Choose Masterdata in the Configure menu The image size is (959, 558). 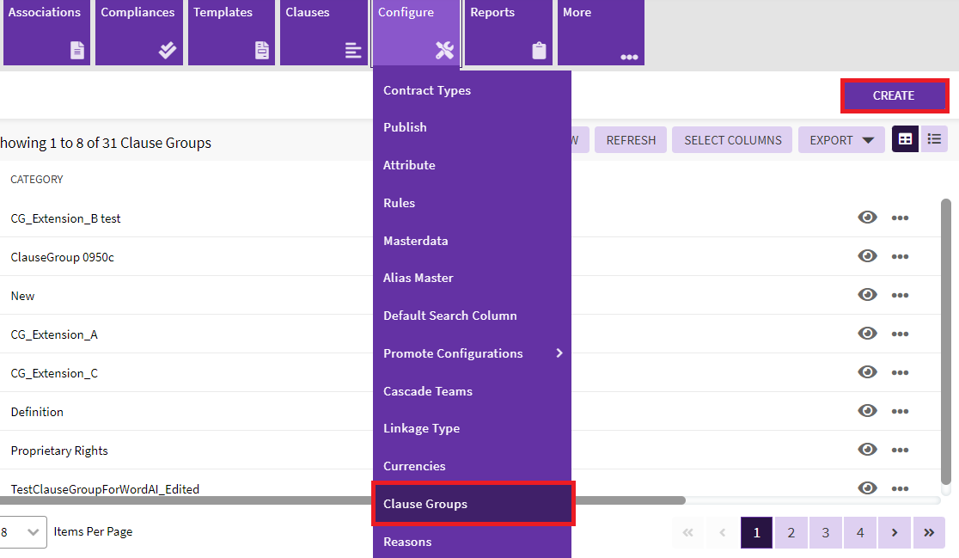tap(416, 241)
